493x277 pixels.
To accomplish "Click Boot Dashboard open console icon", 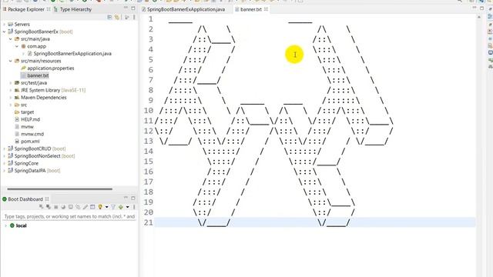I will pos(71,207).
